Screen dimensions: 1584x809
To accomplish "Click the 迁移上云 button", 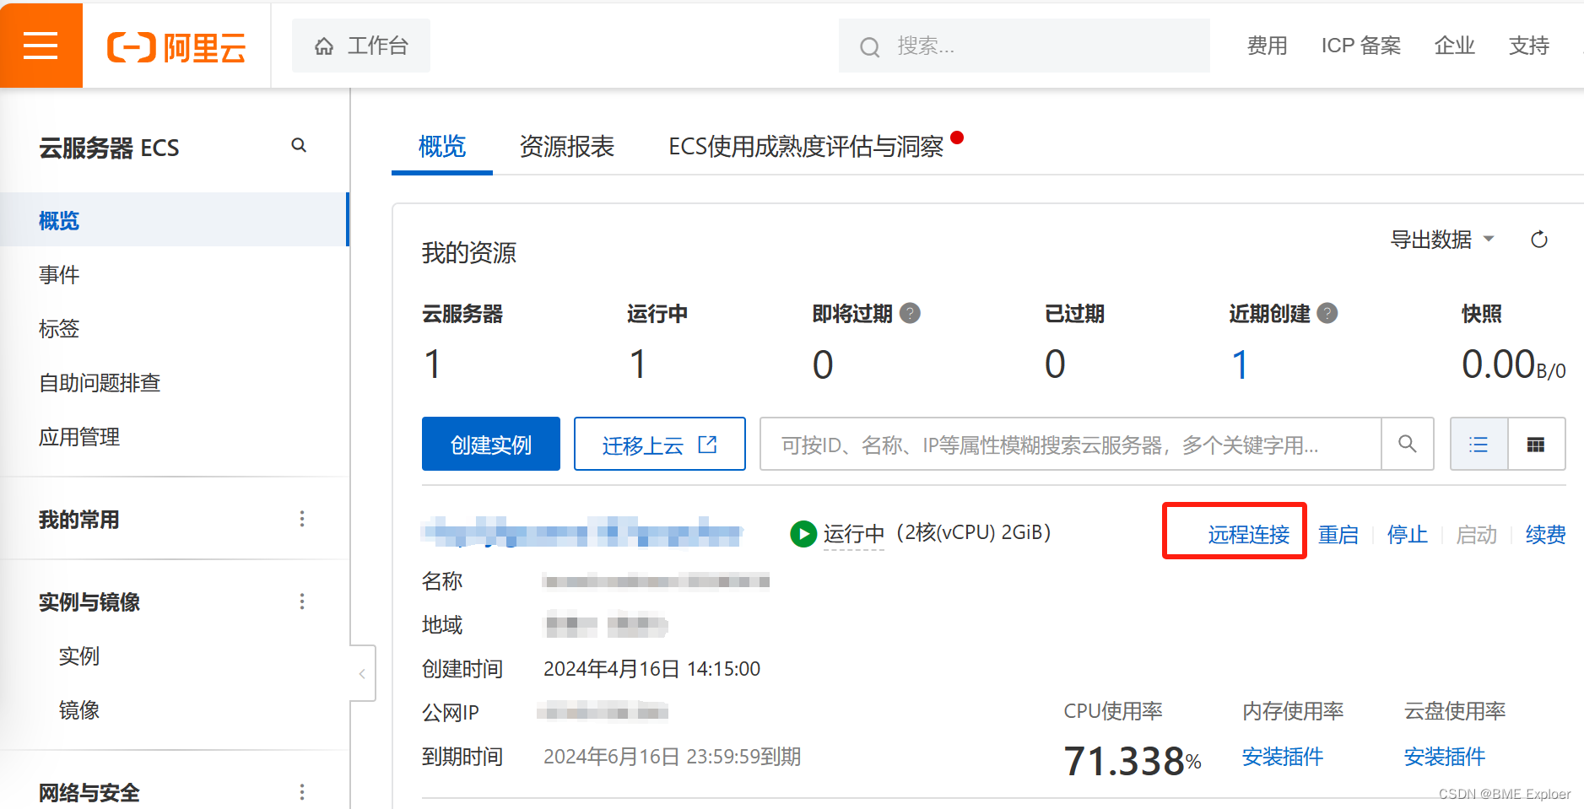I will pos(660,444).
